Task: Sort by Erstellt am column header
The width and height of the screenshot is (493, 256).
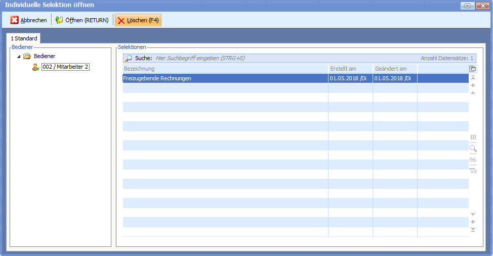Action: coord(350,69)
